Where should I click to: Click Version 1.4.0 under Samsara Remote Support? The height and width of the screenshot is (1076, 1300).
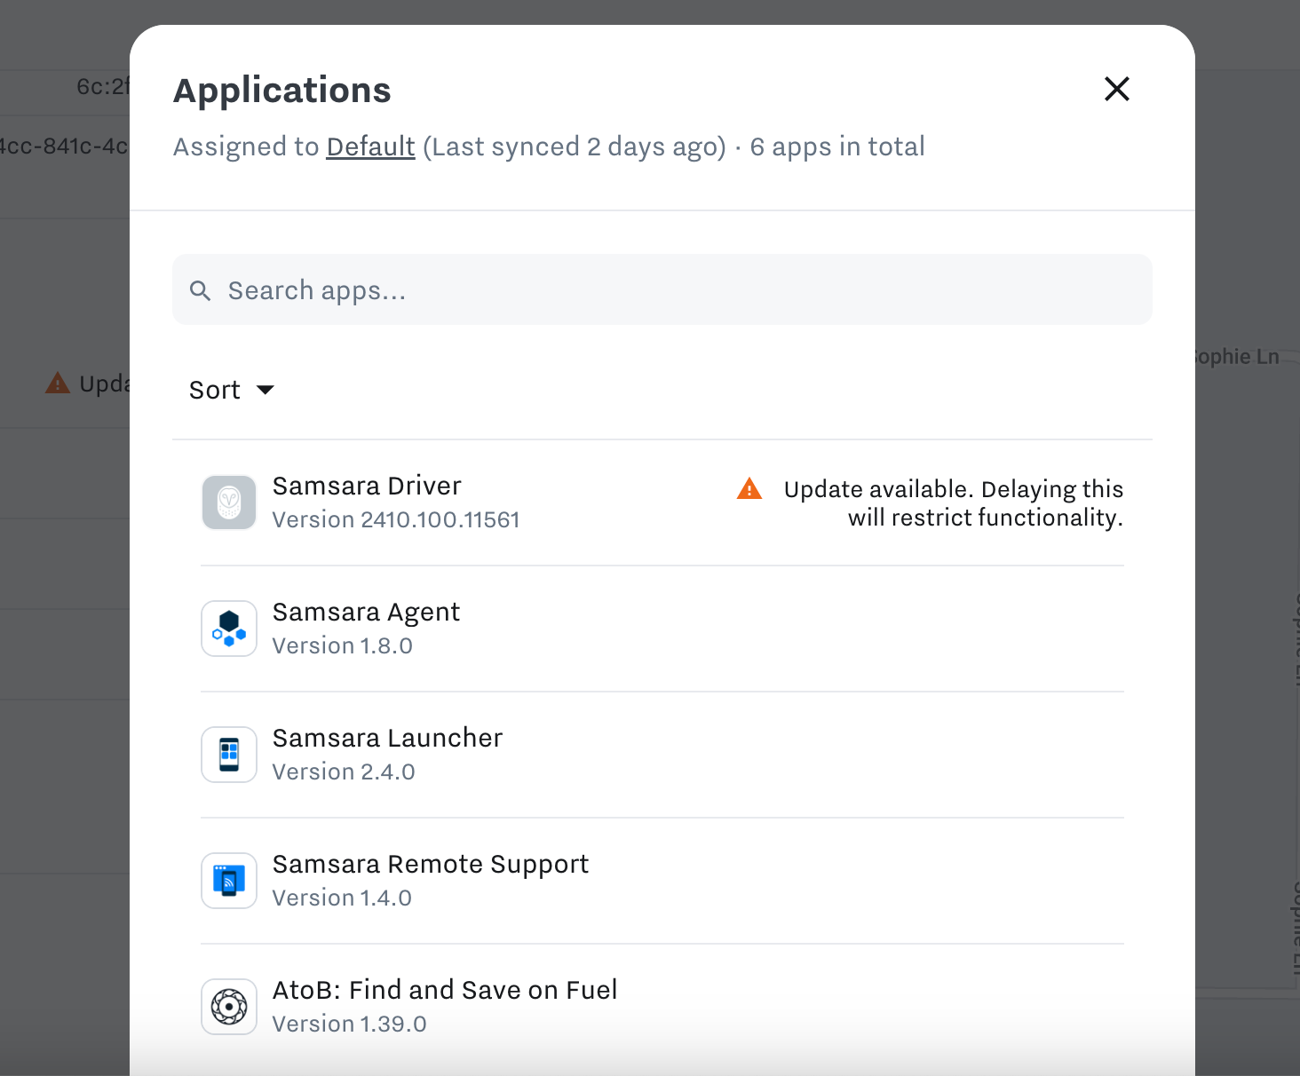342,898
